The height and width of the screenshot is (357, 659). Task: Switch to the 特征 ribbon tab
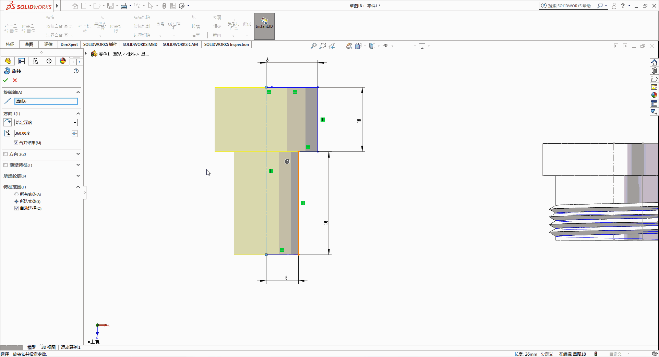10,45
